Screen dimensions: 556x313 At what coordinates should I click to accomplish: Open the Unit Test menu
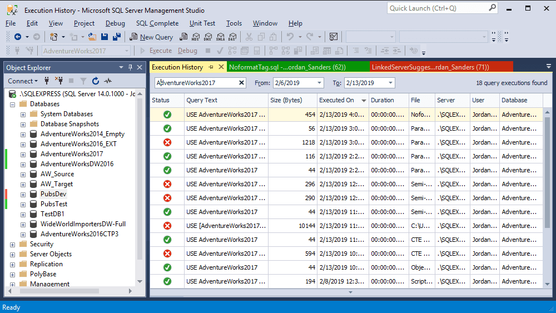(202, 23)
